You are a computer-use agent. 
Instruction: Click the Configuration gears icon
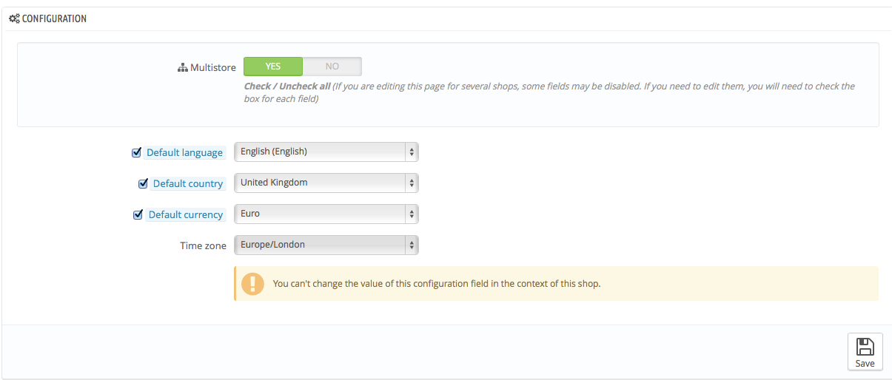point(14,18)
